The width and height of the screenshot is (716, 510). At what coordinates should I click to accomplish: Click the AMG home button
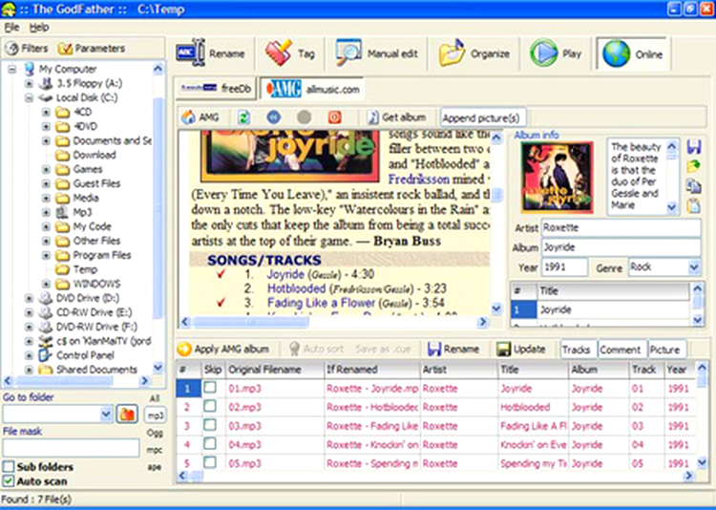point(200,117)
